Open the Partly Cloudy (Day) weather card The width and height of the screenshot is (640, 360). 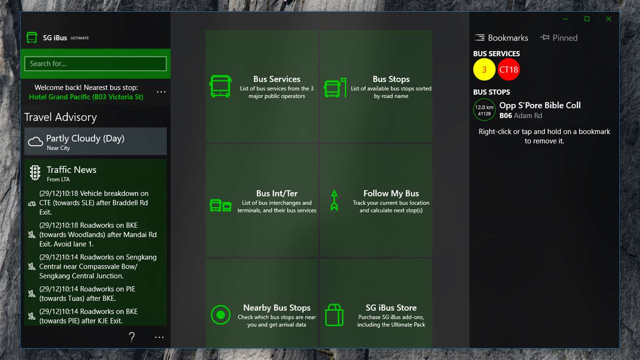96,141
